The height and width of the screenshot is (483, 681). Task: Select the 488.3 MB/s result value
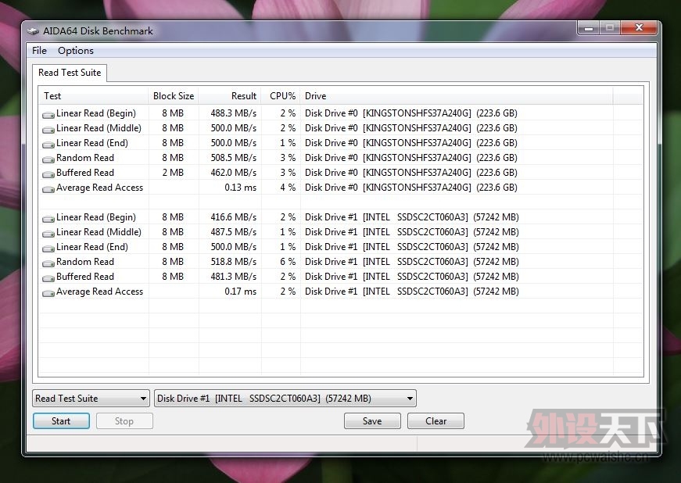[234, 113]
